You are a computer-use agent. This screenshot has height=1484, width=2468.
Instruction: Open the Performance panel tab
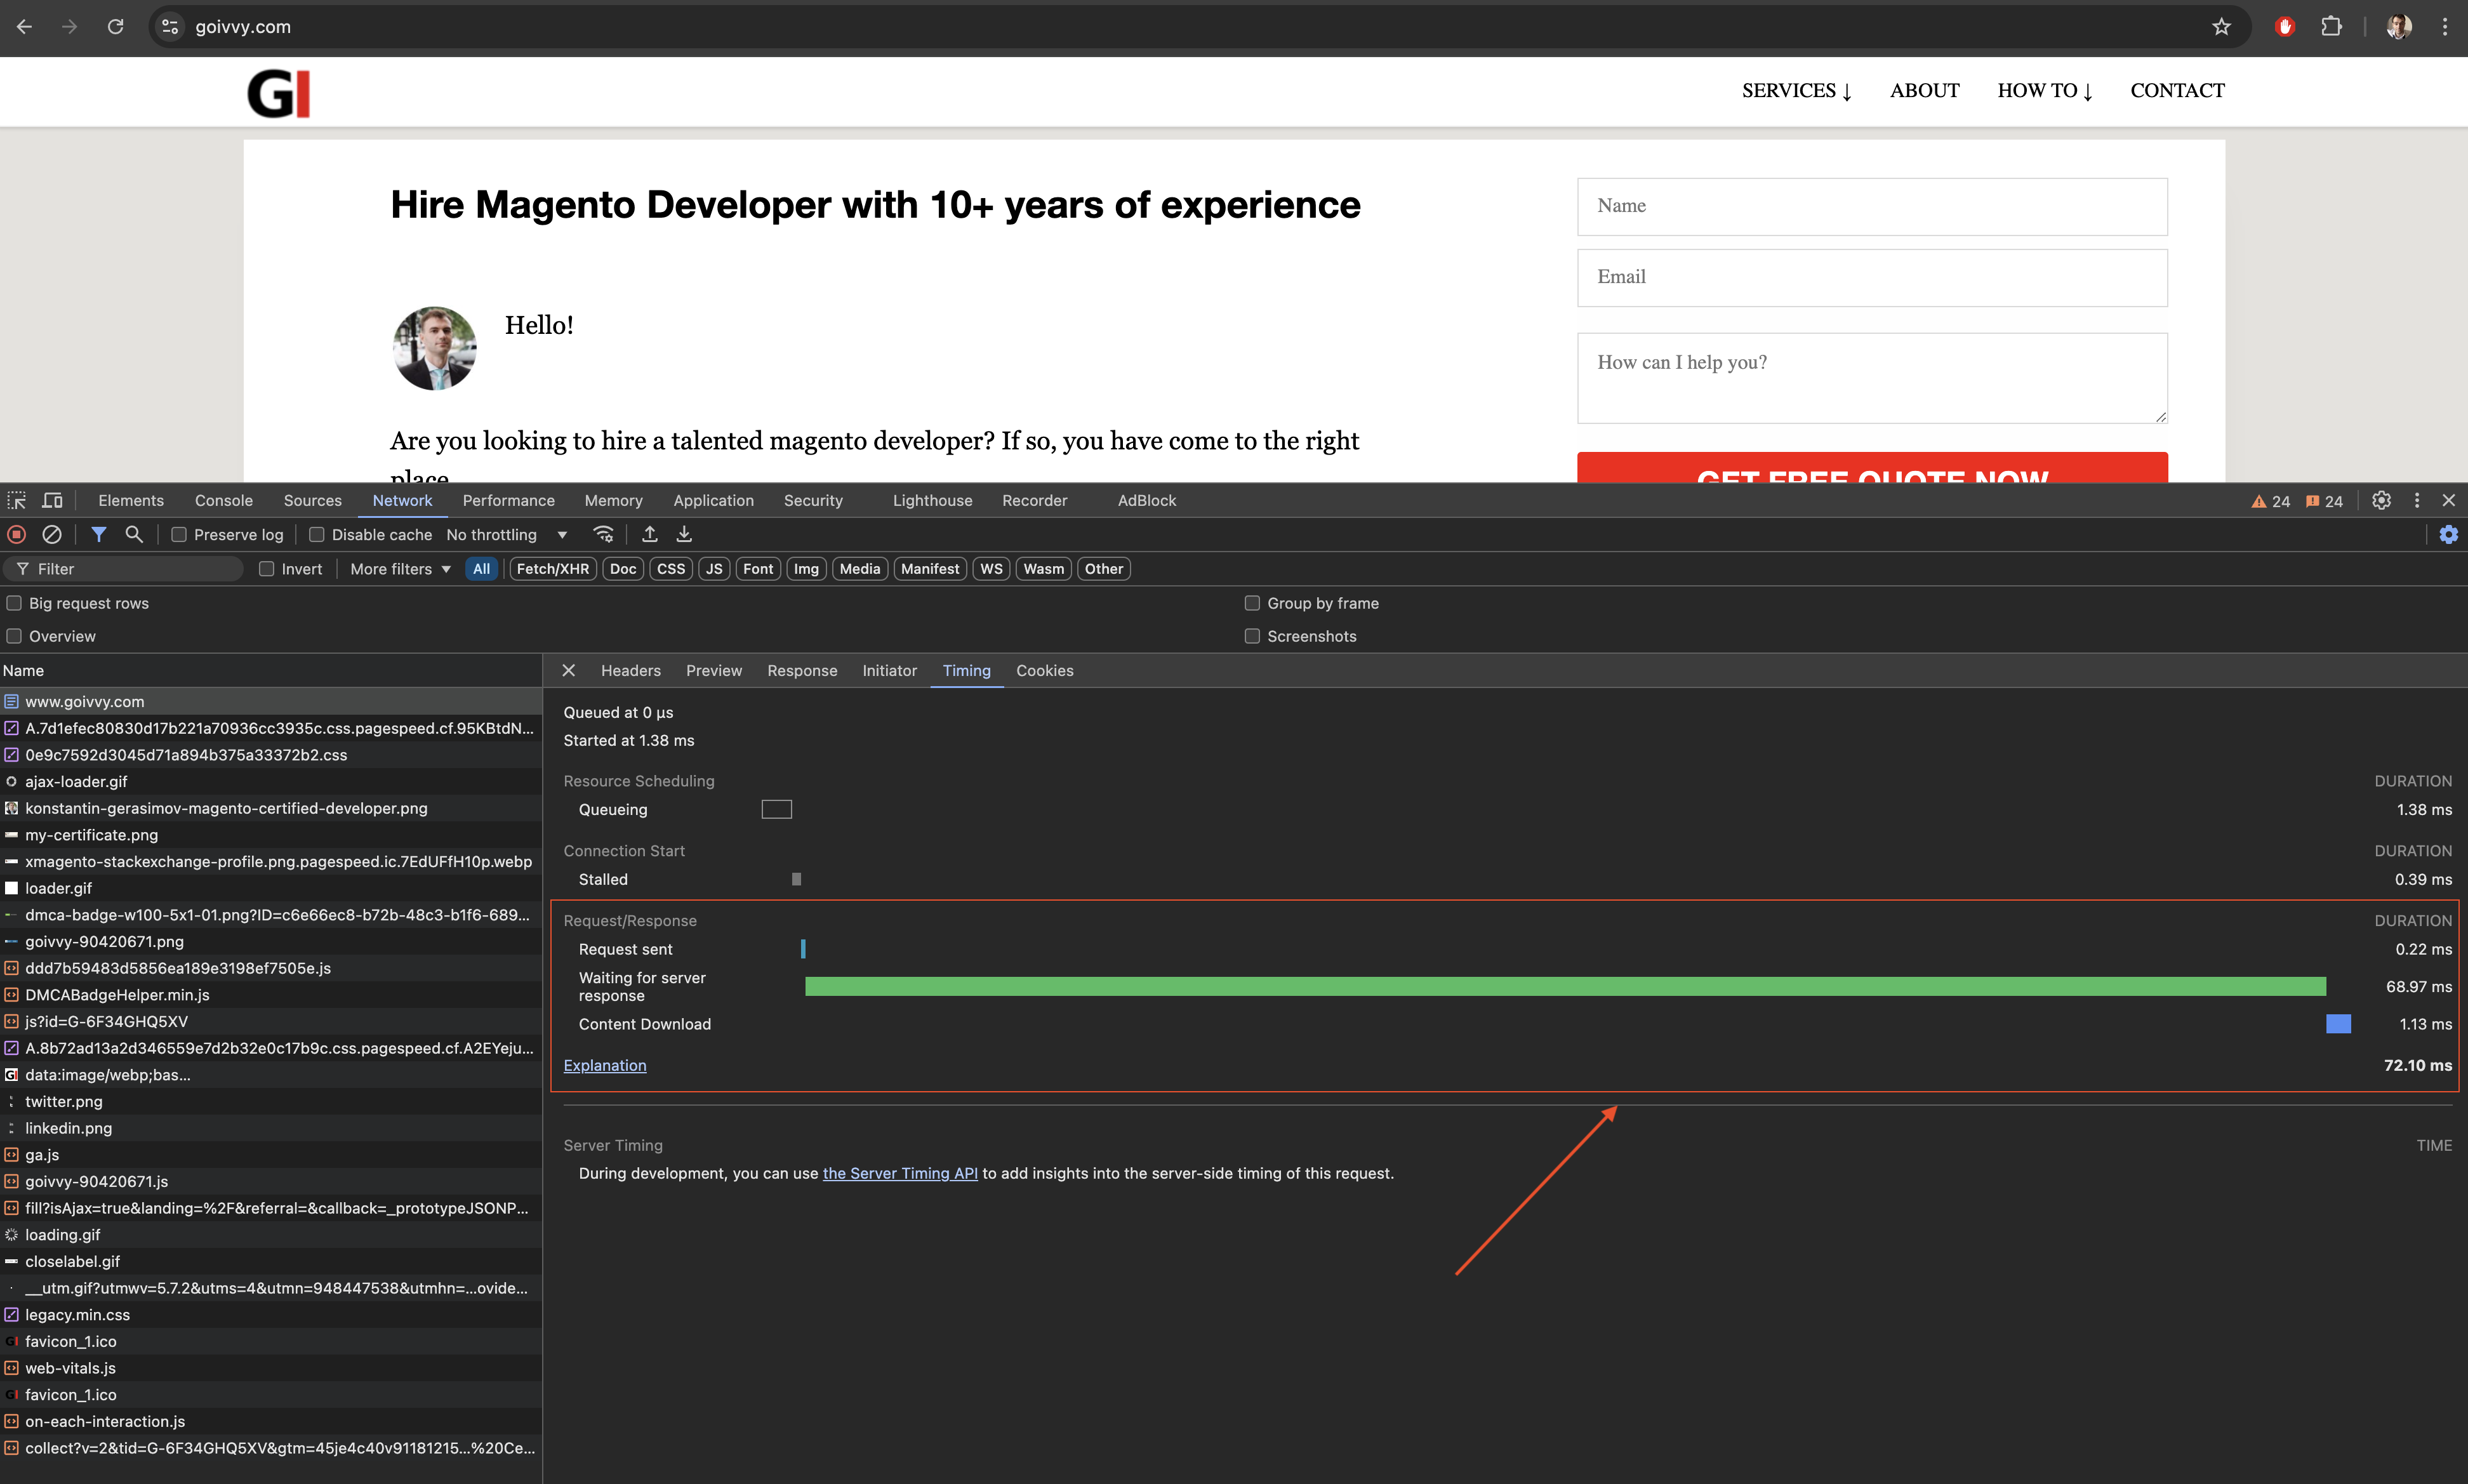508,500
